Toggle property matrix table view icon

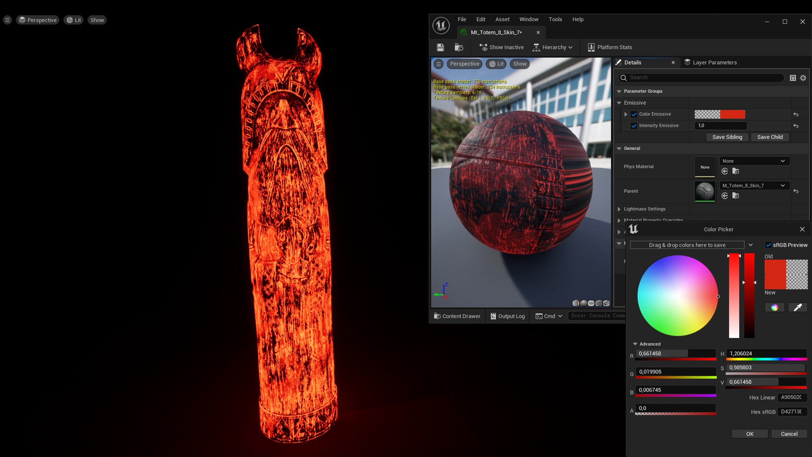coord(793,78)
